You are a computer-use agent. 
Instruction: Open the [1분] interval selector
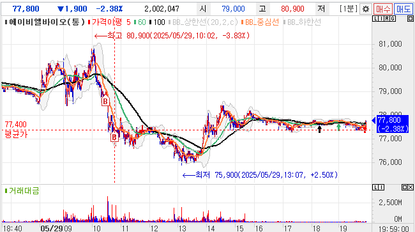click(x=349, y=9)
